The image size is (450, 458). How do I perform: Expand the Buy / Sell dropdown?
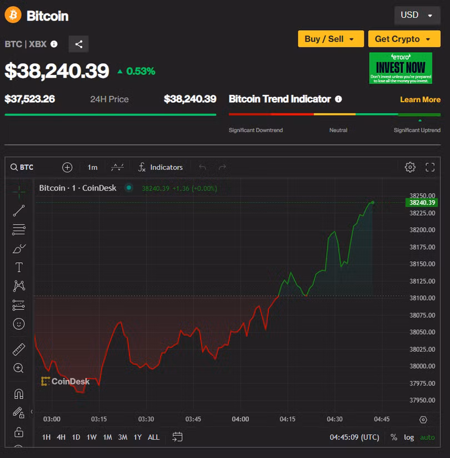331,39
